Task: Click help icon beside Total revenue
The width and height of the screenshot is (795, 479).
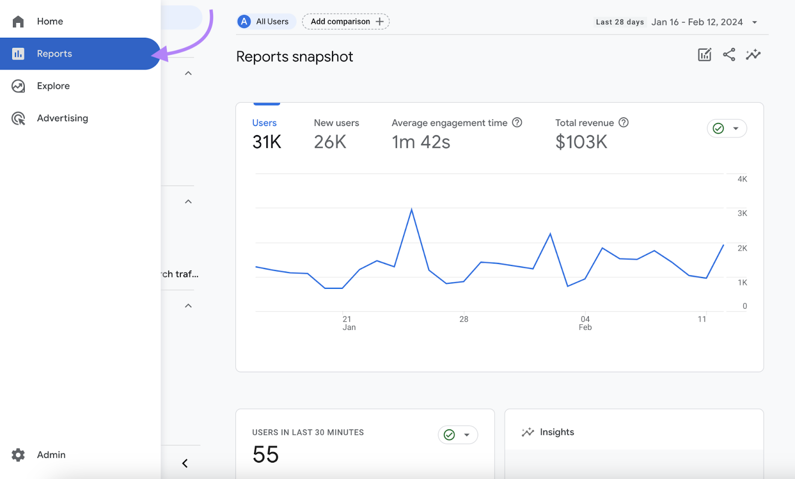Action: pyautogui.click(x=624, y=123)
